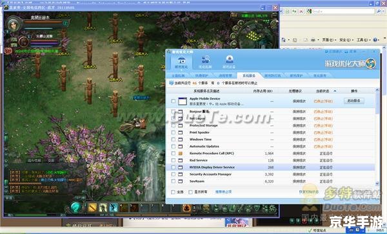The image size is (387, 234).
Task: Open the browser search provider dropdown arrow
Action: (x=382, y=12)
